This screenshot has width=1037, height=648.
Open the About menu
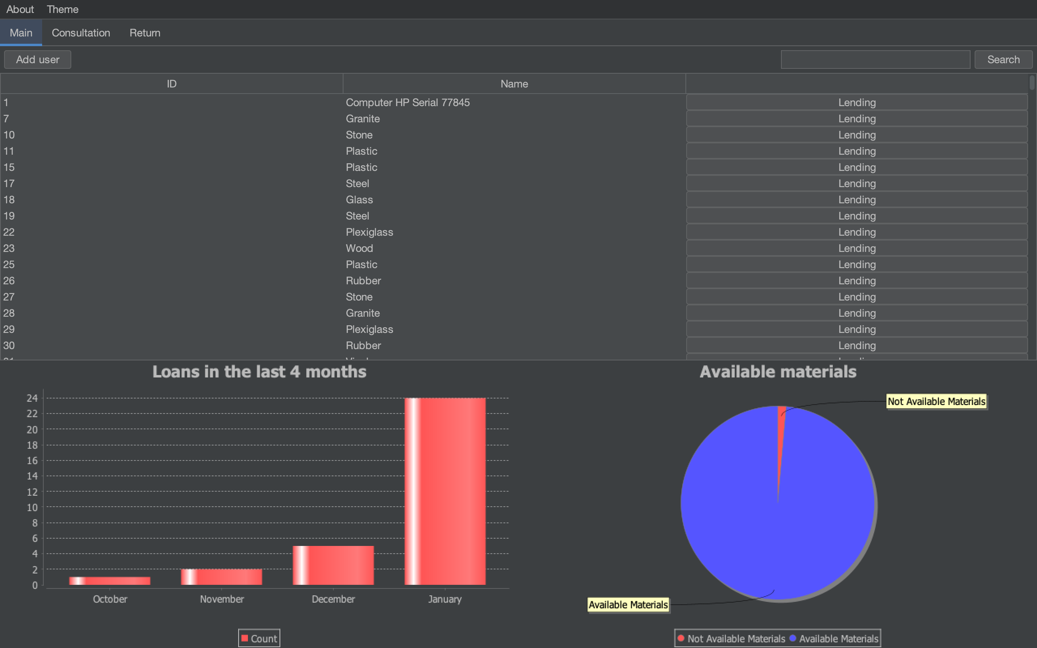(20, 9)
